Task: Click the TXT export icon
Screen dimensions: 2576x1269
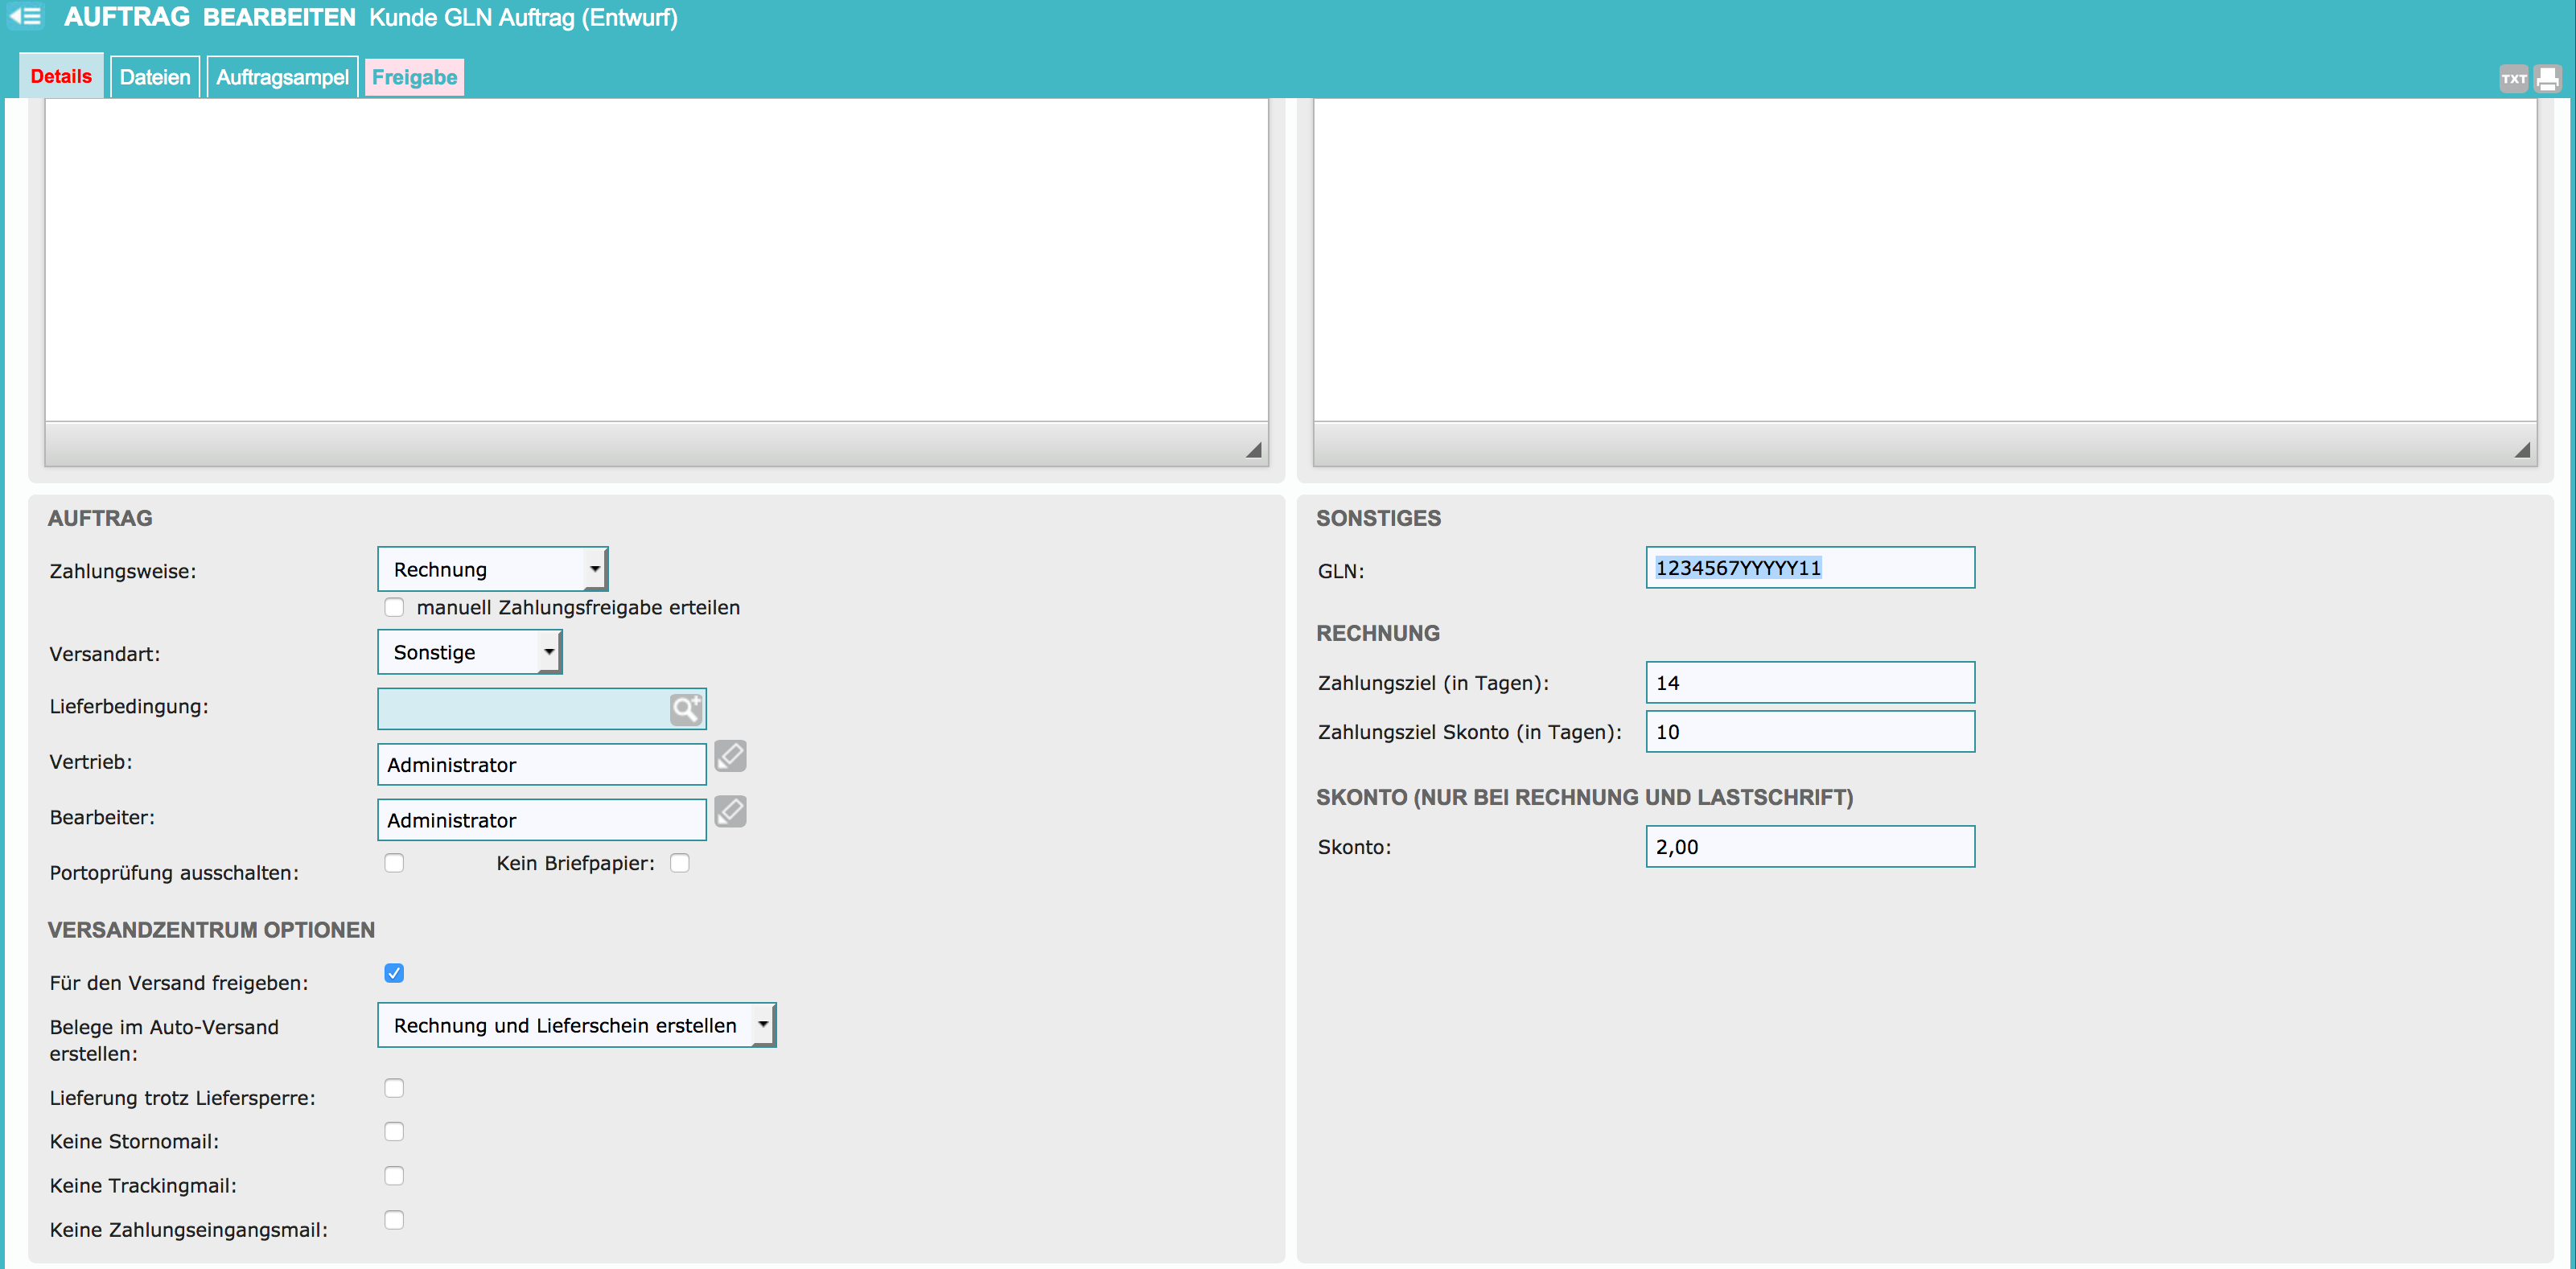Action: pyautogui.click(x=2513, y=78)
